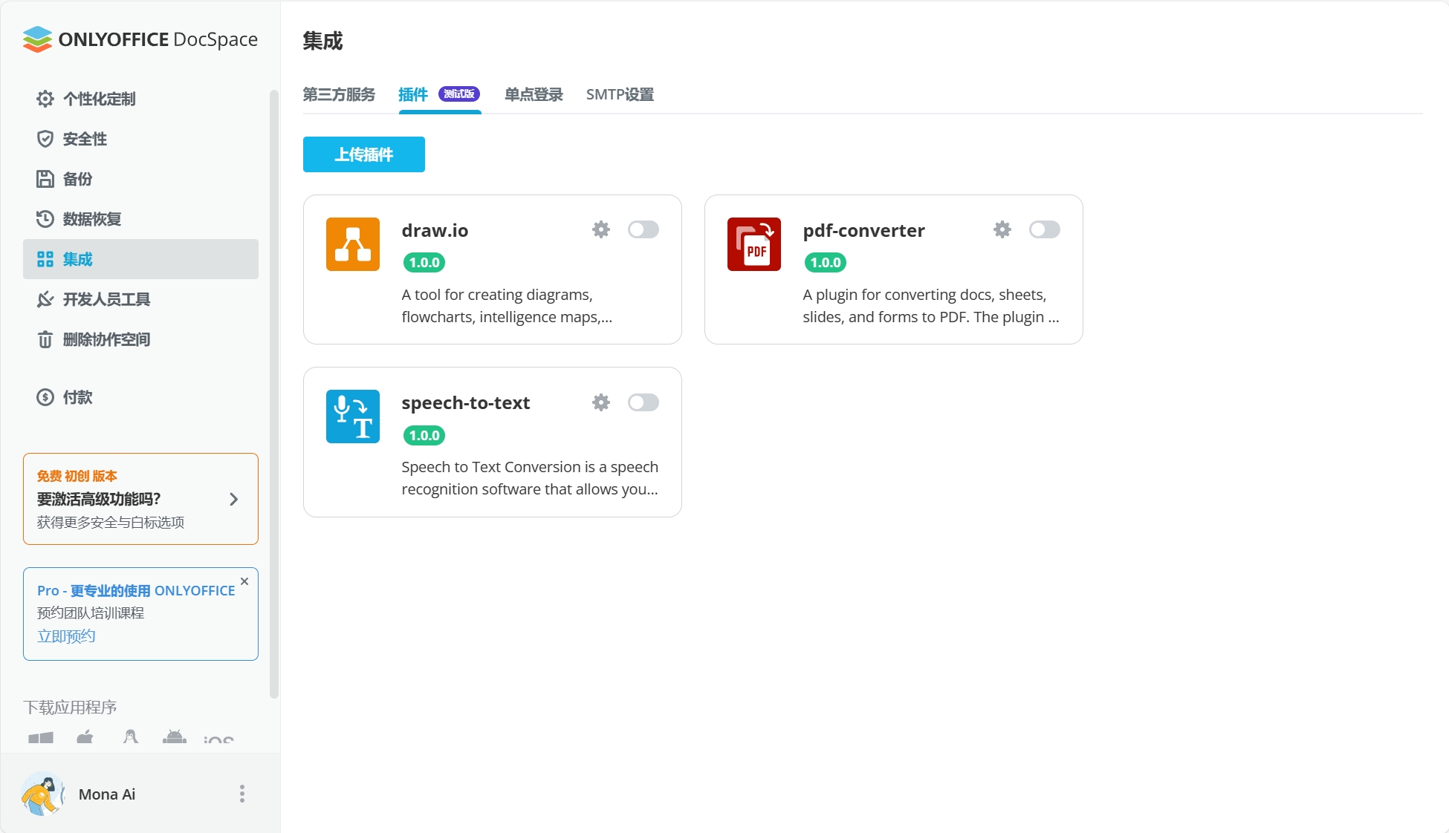Viewport: 1449px width, 833px height.
Task: Open the account options three-dot menu
Action: [241, 794]
